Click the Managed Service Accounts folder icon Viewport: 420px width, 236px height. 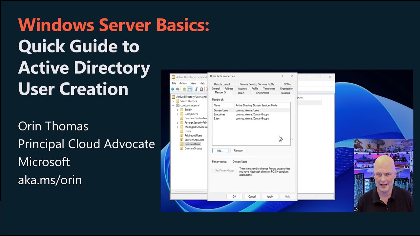(182, 127)
